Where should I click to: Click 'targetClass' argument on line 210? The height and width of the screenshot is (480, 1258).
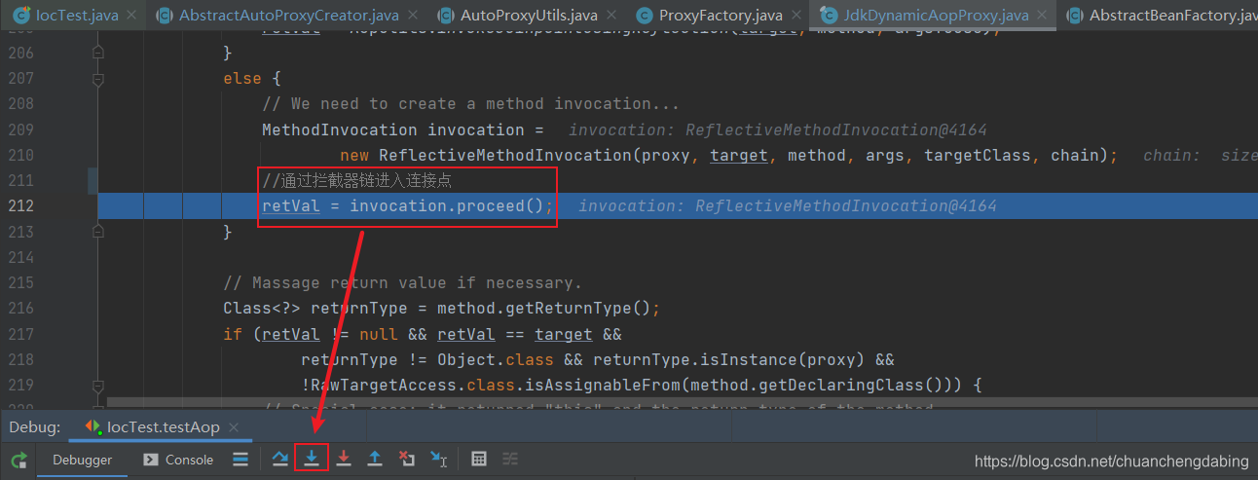[x=978, y=155]
